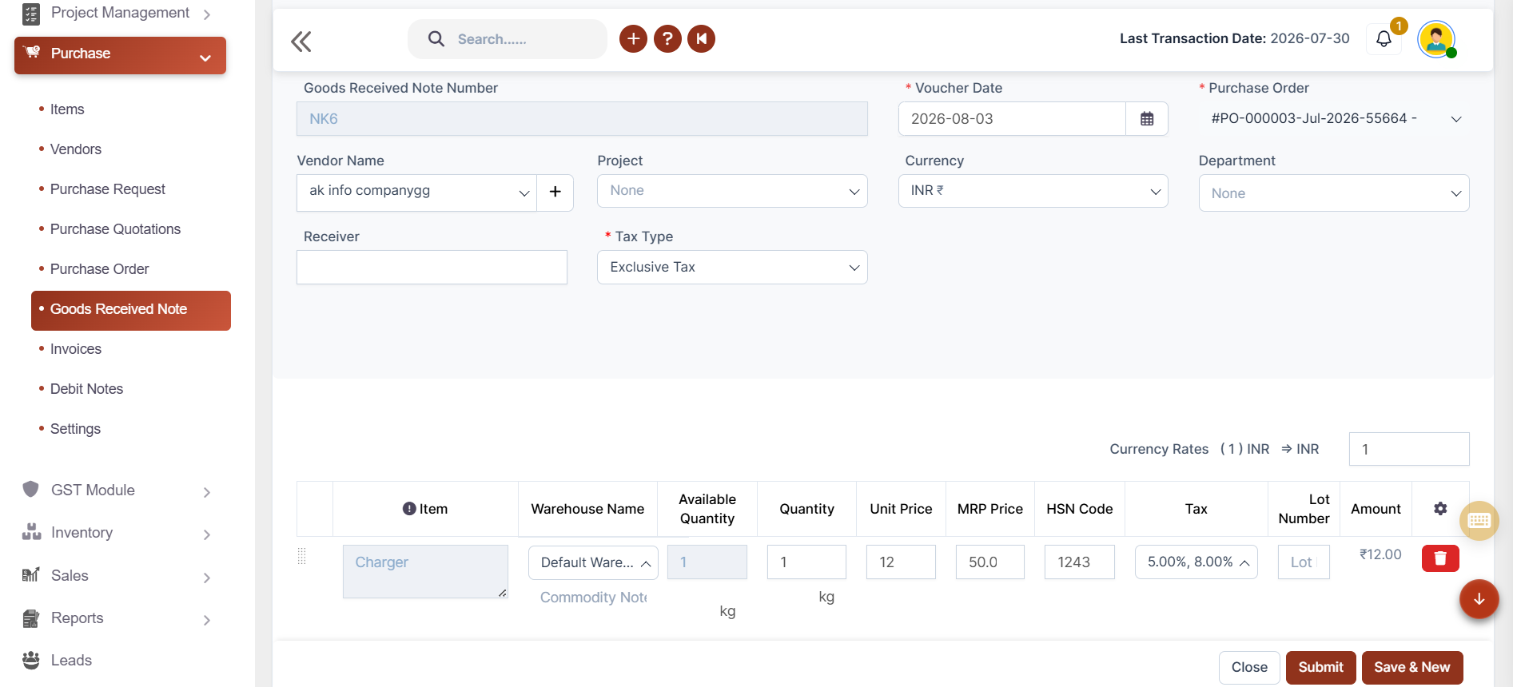Open the Currency INR dropdown
This screenshot has width=1513, height=687.
[x=1033, y=191]
